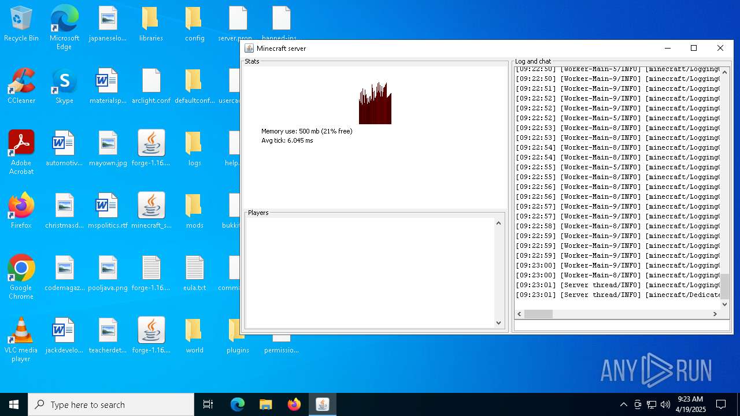Click the memory usage graph in Stats
740x416 pixels.
click(375, 103)
